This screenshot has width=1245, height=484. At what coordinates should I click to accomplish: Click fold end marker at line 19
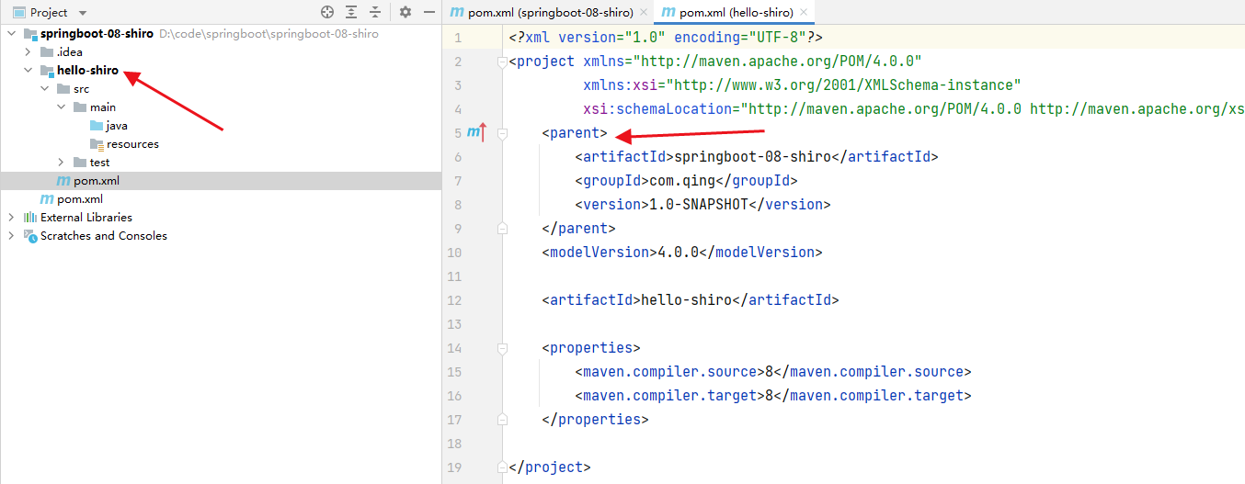tap(502, 467)
